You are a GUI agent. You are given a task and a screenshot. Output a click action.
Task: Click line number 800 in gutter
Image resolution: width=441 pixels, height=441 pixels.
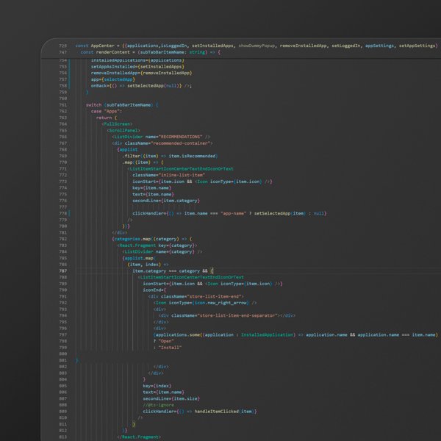click(x=63, y=354)
